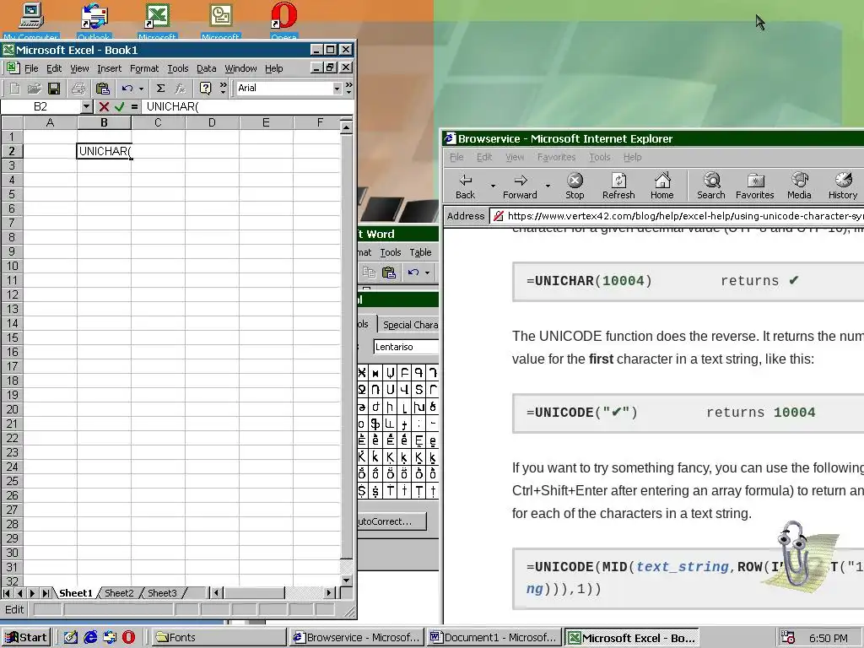Open the Word window's Undo dropdown arrow
The image size is (864, 648).
[x=427, y=273]
